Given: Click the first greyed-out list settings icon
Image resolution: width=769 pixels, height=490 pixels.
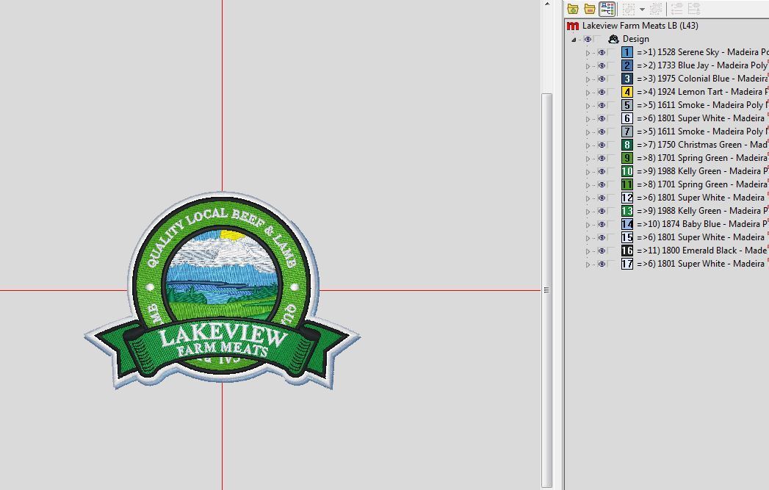Looking at the screenshot, I should pos(676,9).
